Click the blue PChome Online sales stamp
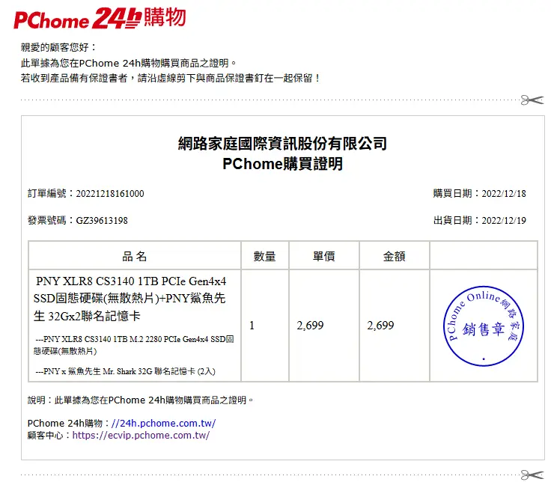Viewport: 551px width, 482px height. (x=483, y=326)
